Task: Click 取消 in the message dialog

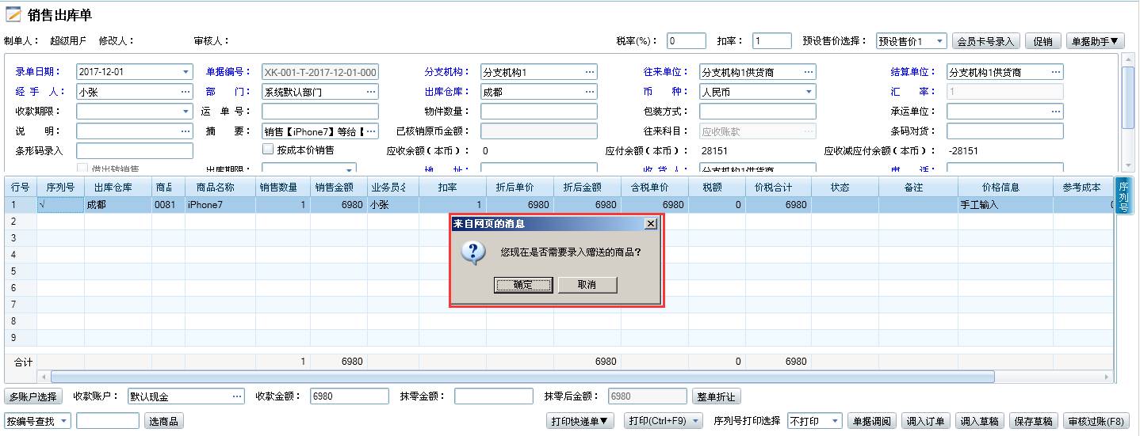Action: coord(587,285)
